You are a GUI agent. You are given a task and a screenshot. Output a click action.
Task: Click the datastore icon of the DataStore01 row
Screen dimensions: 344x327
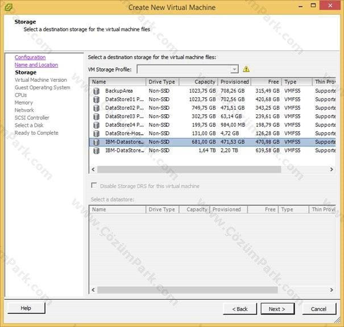(x=96, y=100)
